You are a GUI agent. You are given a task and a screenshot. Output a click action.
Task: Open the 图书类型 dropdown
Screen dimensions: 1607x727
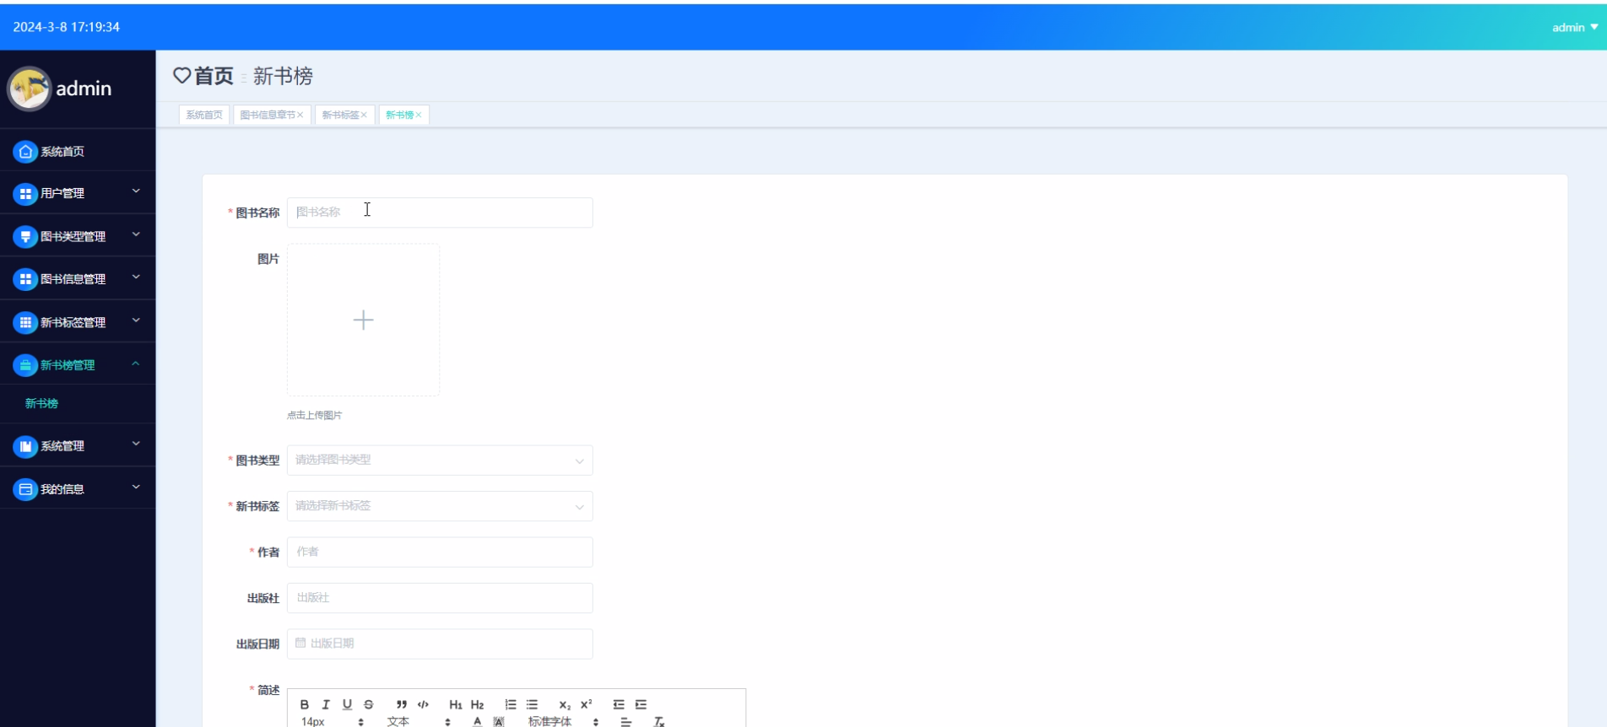pyautogui.click(x=440, y=460)
